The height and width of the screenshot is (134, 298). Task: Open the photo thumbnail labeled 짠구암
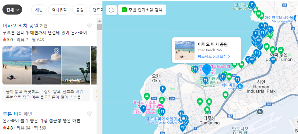point(76,65)
